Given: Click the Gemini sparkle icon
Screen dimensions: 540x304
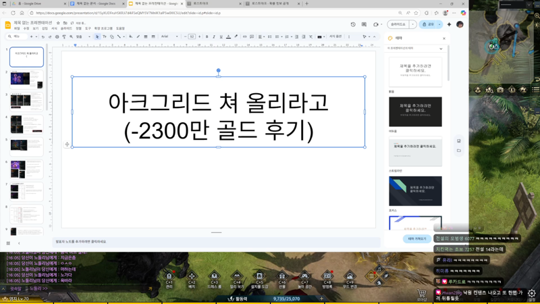Looking at the screenshot, I should [x=449, y=24].
